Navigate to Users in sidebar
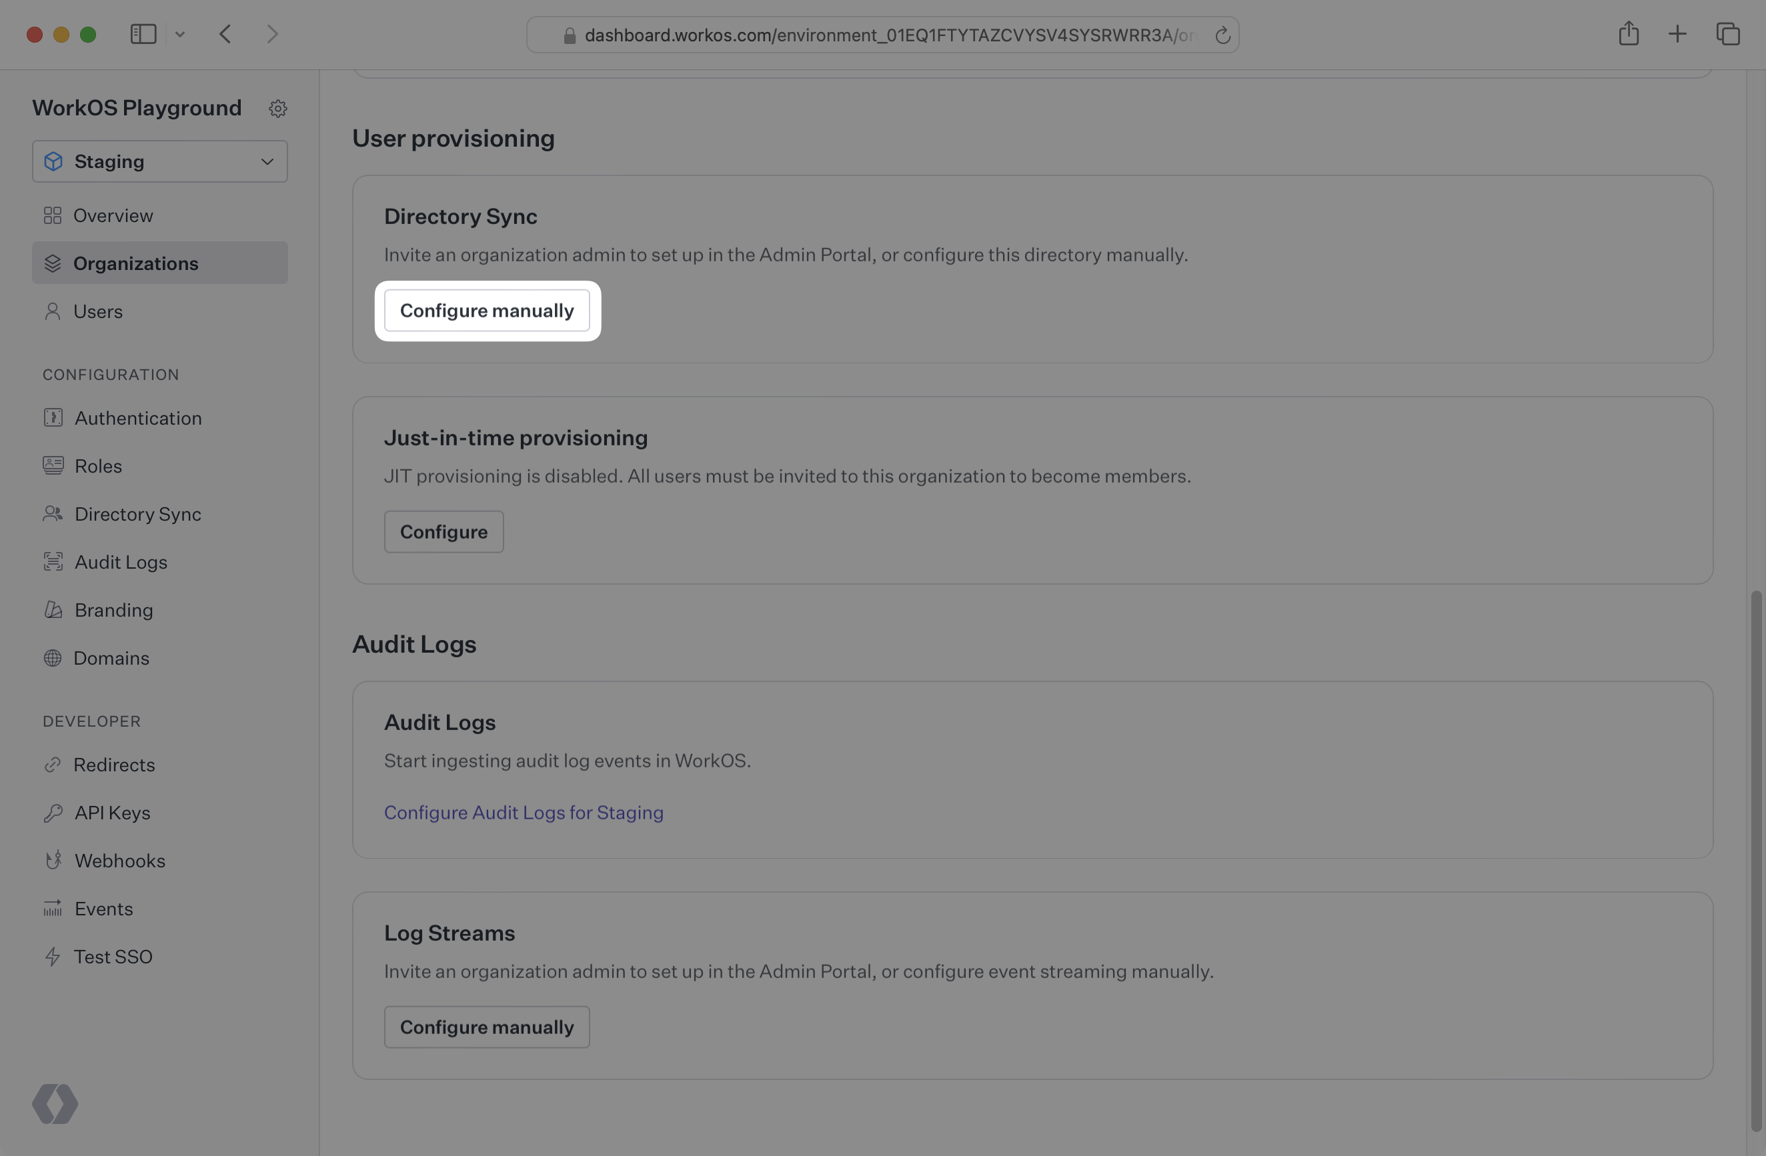The height and width of the screenshot is (1156, 1766). coord(97,311)
